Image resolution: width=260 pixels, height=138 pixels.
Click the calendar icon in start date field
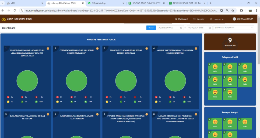click(x=181, y=28)
